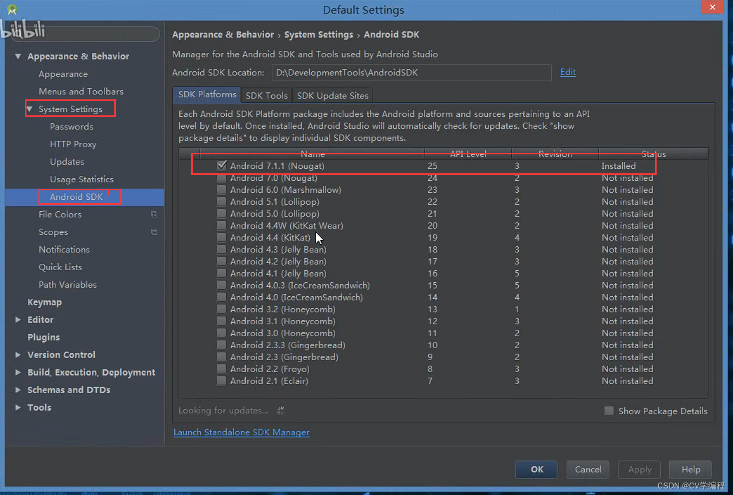Open Scopes settings page
Screen dimensions: 733x495
pyautogui.click(x=53, y=232)
